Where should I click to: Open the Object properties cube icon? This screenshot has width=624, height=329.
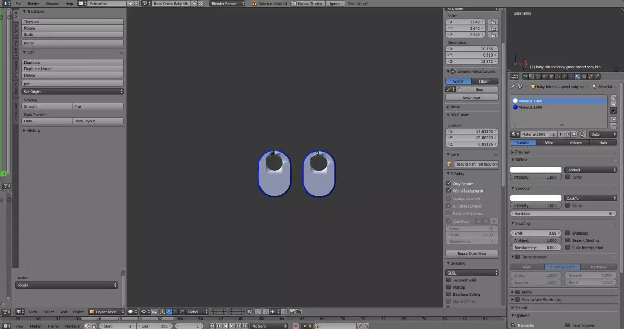pos(551,76)
